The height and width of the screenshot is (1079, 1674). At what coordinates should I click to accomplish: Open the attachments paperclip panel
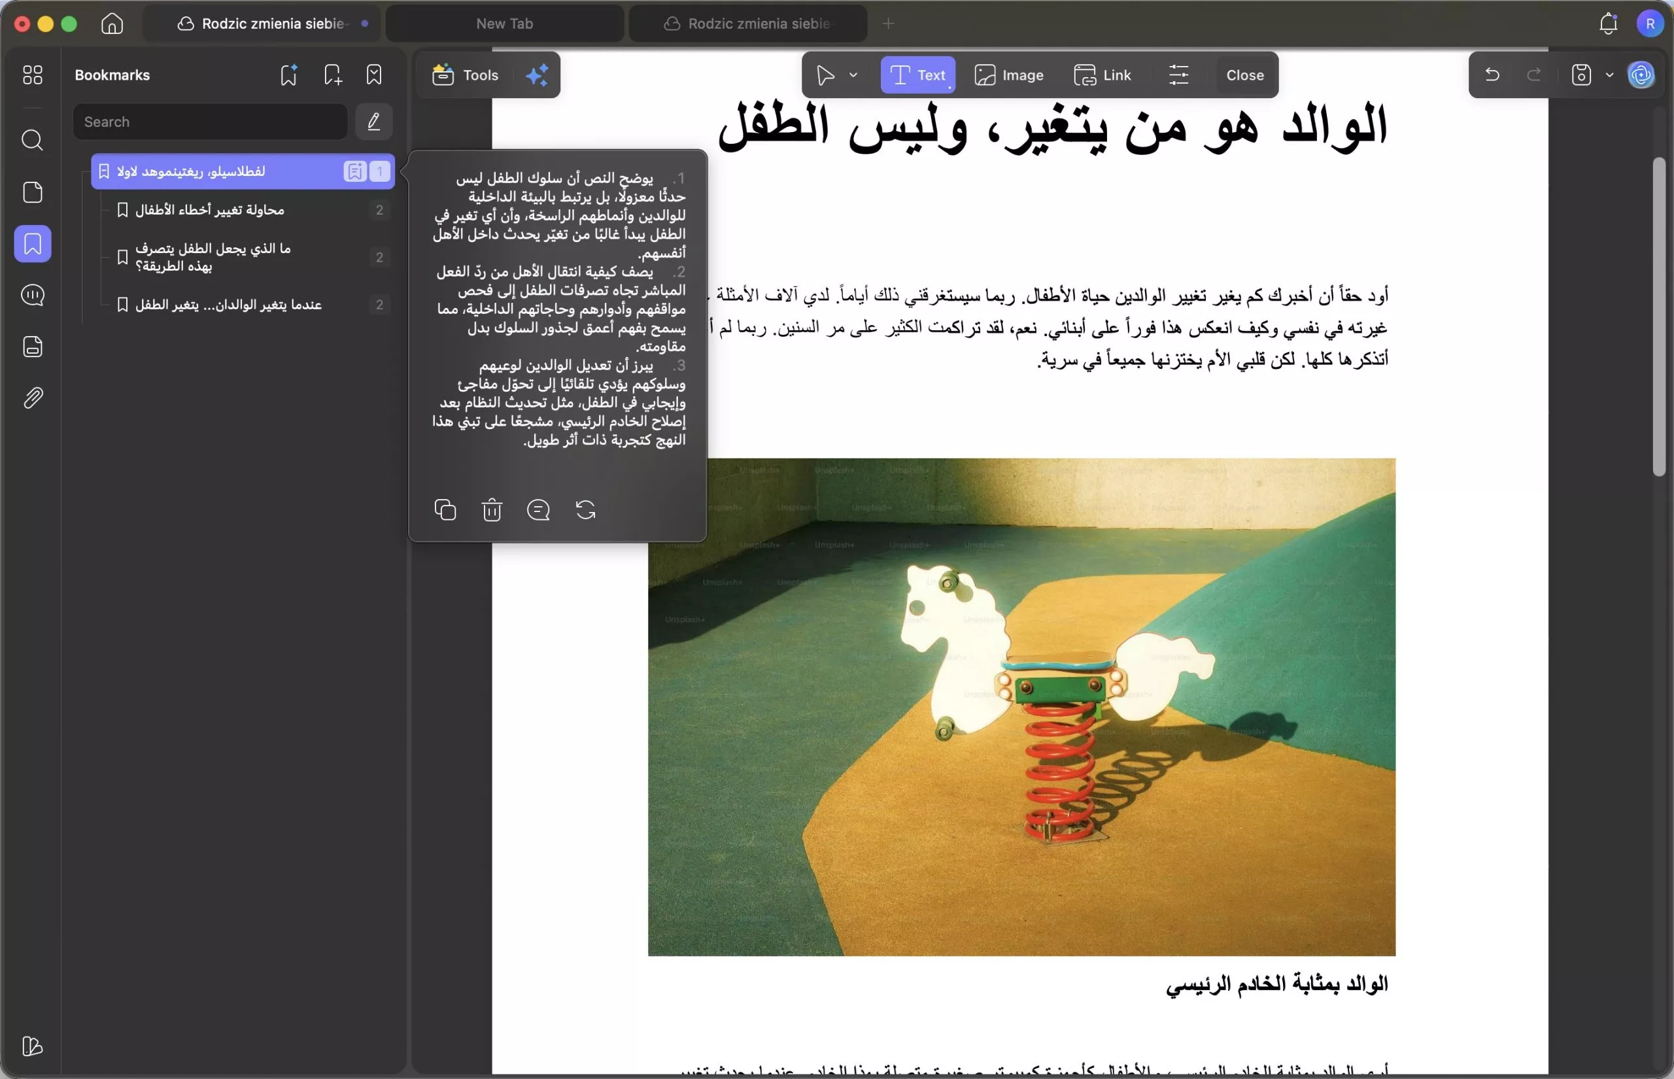coord(32,398)
